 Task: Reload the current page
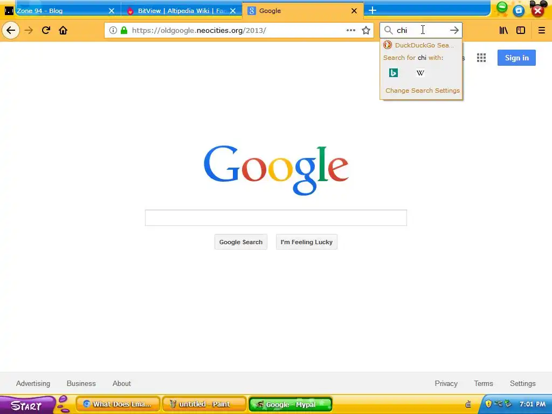click(46, 30)
